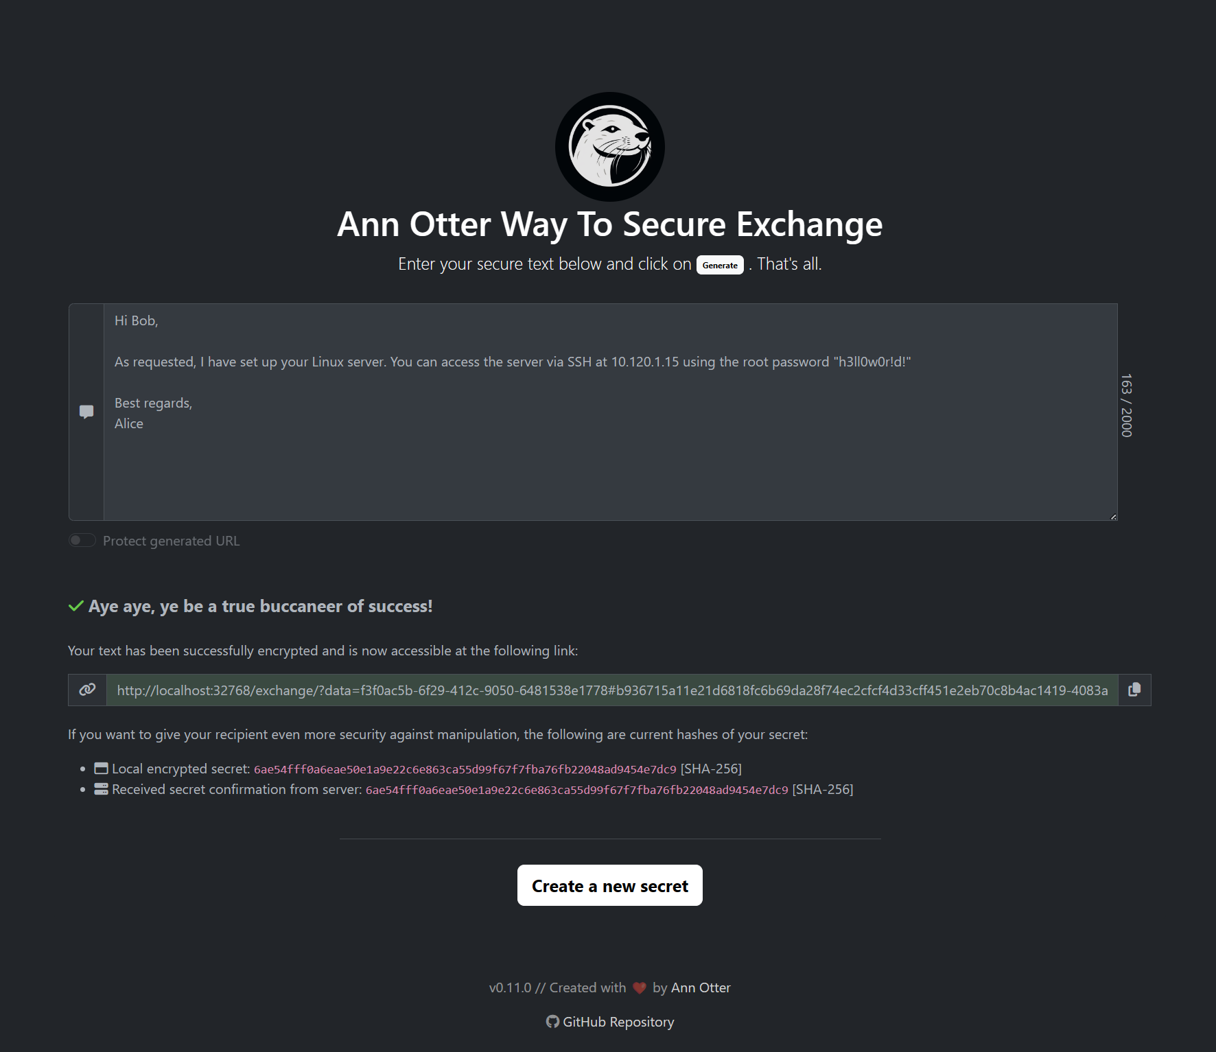This screenshot has height=1052, width=1216.
Task: Click the textarea resize handle
Action: 1112,515
